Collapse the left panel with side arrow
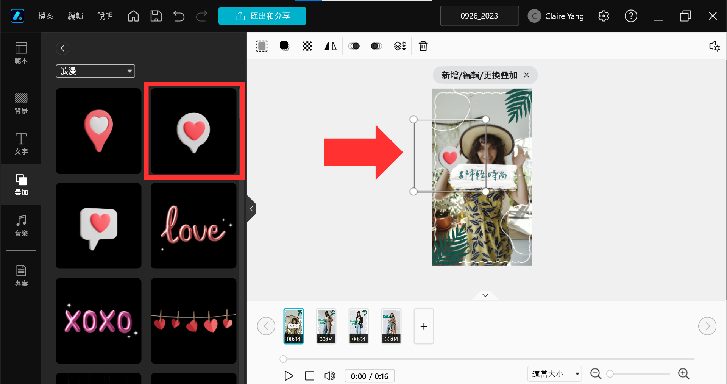727x384 pixels. click(x=252, y=209)
